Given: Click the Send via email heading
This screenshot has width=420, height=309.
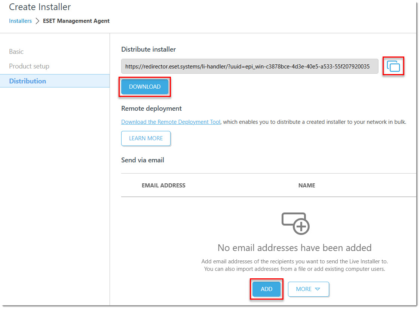Looking at the screenshot, I should pyautogui.click(x=142, y=160).
